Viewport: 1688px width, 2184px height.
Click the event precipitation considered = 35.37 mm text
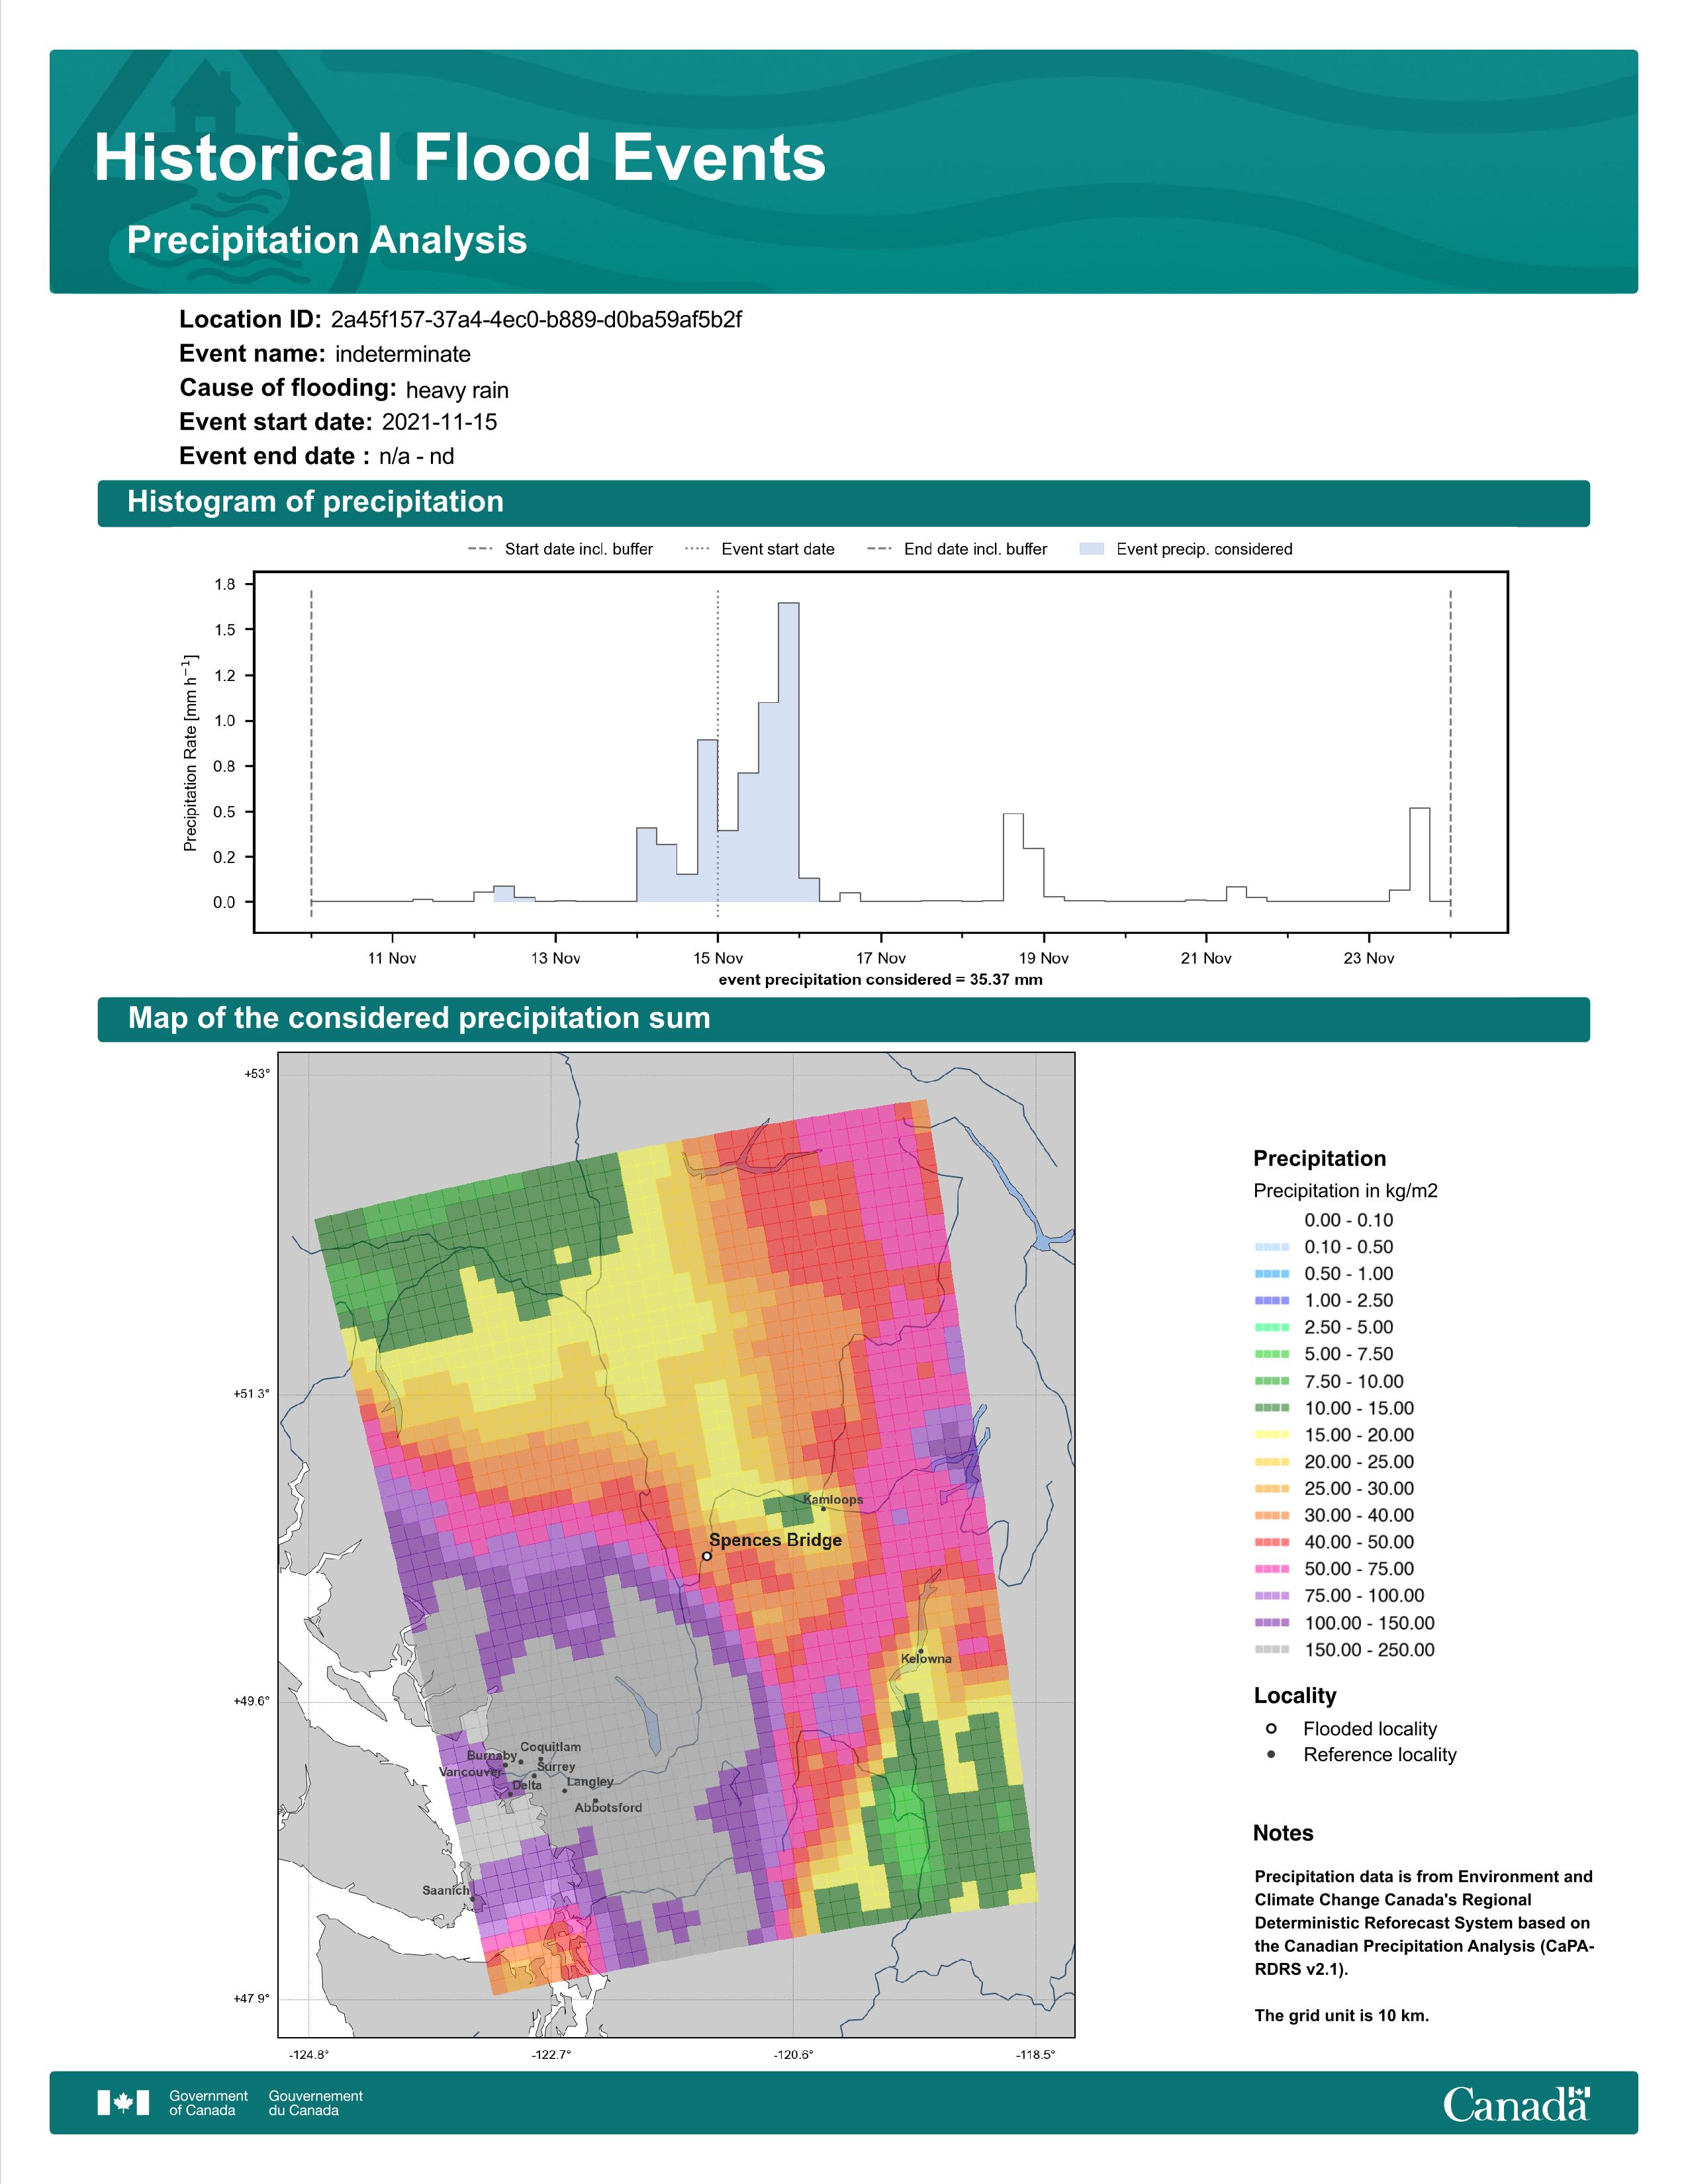[880, 980]
